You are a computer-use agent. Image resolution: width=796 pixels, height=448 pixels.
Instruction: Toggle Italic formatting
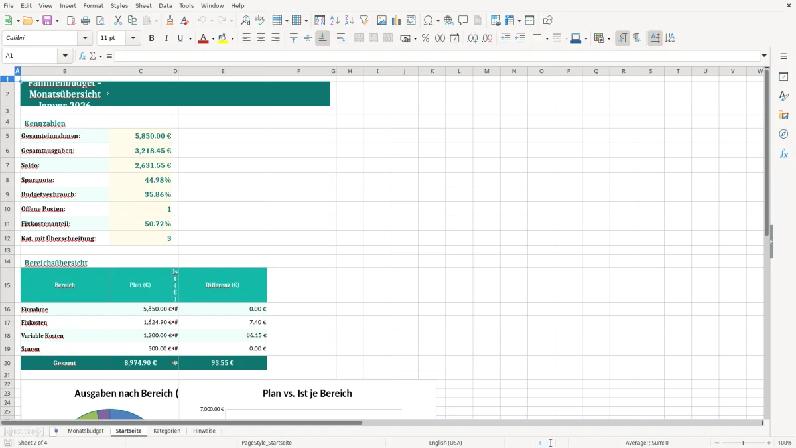[166, 38]
